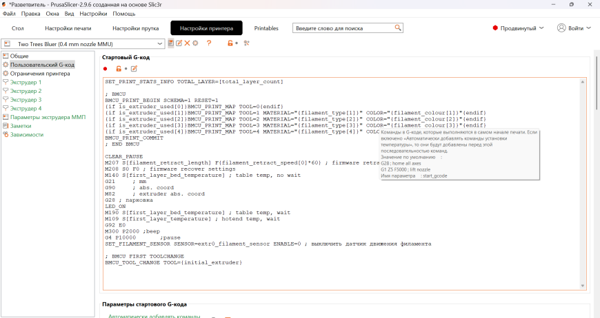Open the Правка menu

tap(30, 13)
